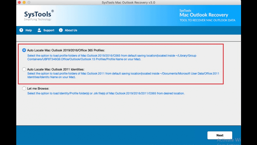
Task: Click the Let me Browse description text
Action: pyautogui.click(x=106, y=93)
